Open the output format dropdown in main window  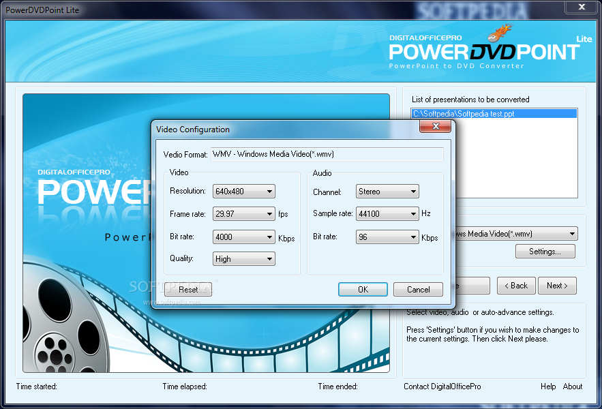point(516,234)
